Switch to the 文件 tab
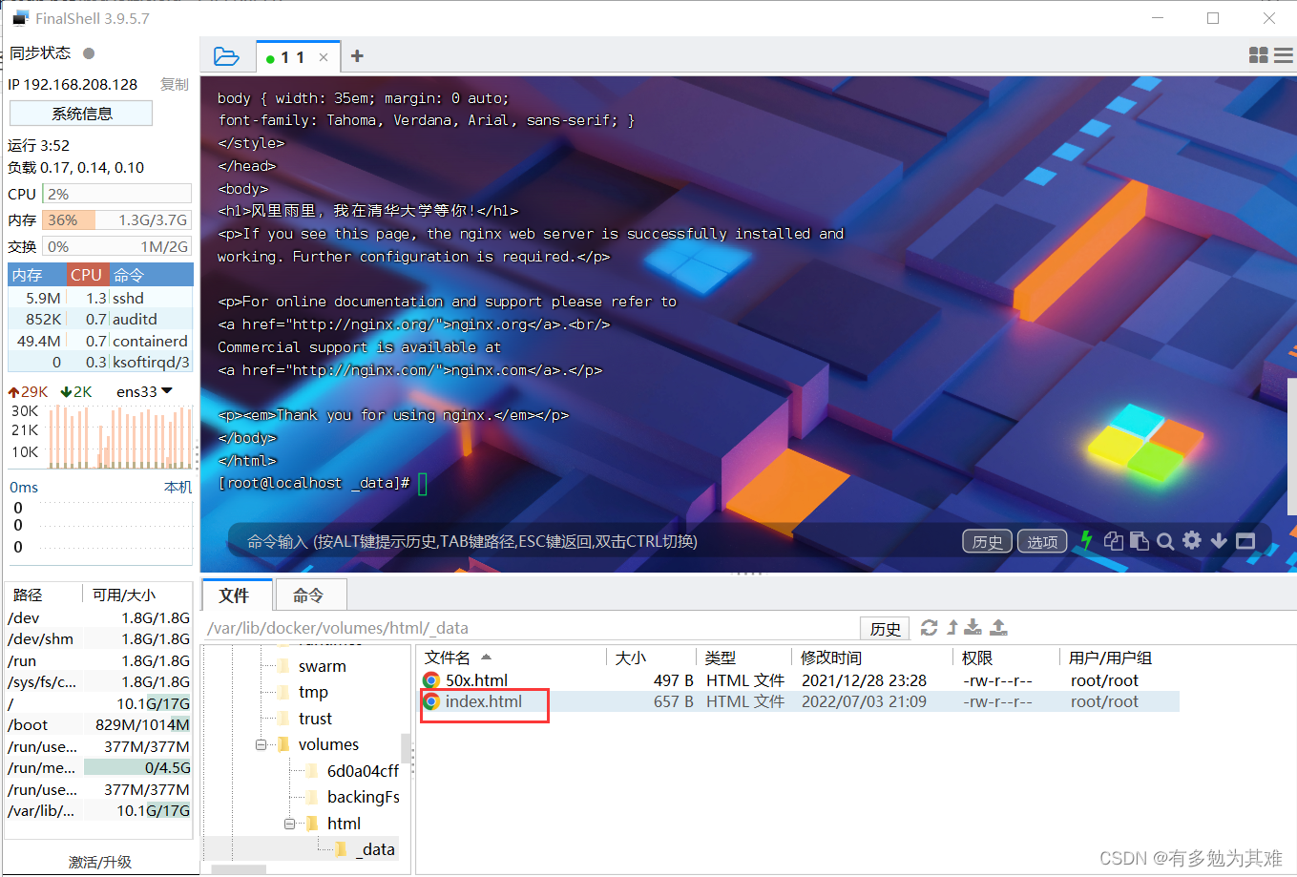The height and width of the screenshot is (877, 1297). click(x=237, y=595)
